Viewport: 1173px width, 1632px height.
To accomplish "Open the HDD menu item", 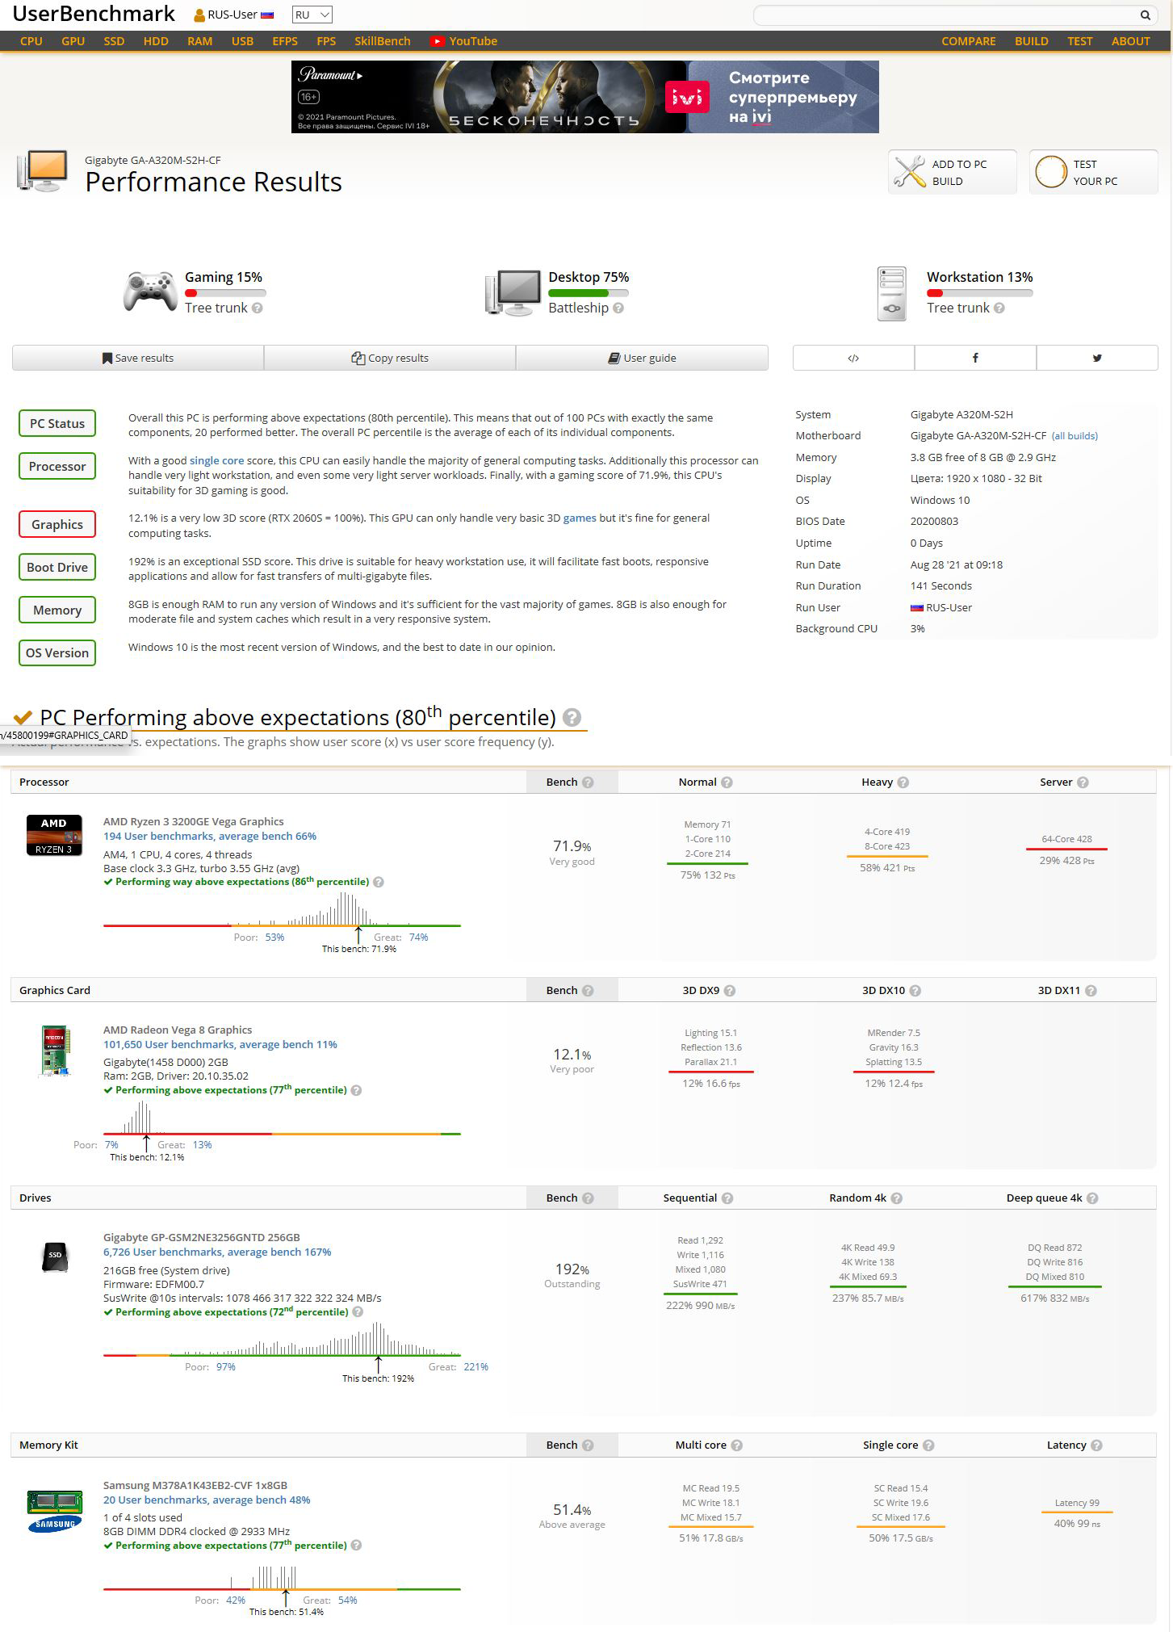I will [156, 41].
